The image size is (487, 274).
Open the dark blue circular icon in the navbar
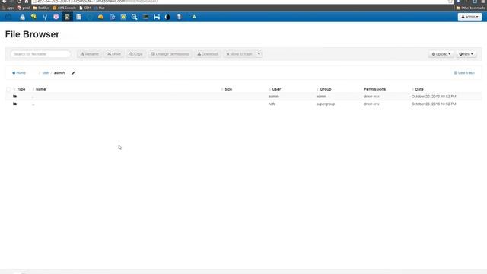(x=90, y=17)
